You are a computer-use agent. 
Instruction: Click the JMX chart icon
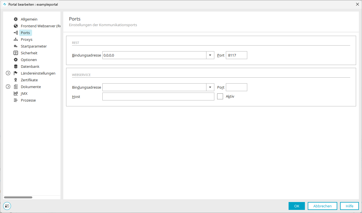[16, 93]
